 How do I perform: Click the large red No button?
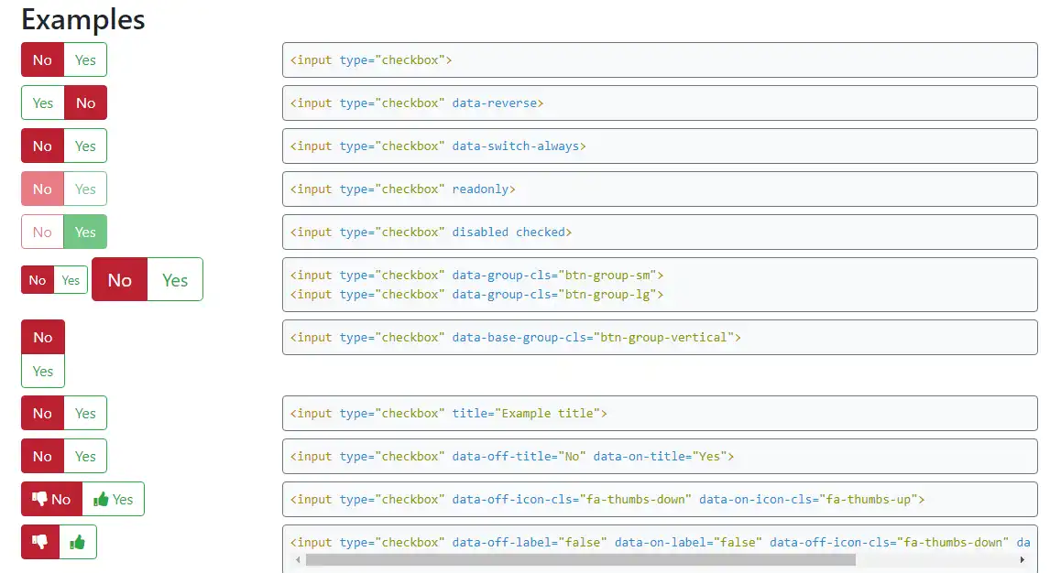[120, 280]
